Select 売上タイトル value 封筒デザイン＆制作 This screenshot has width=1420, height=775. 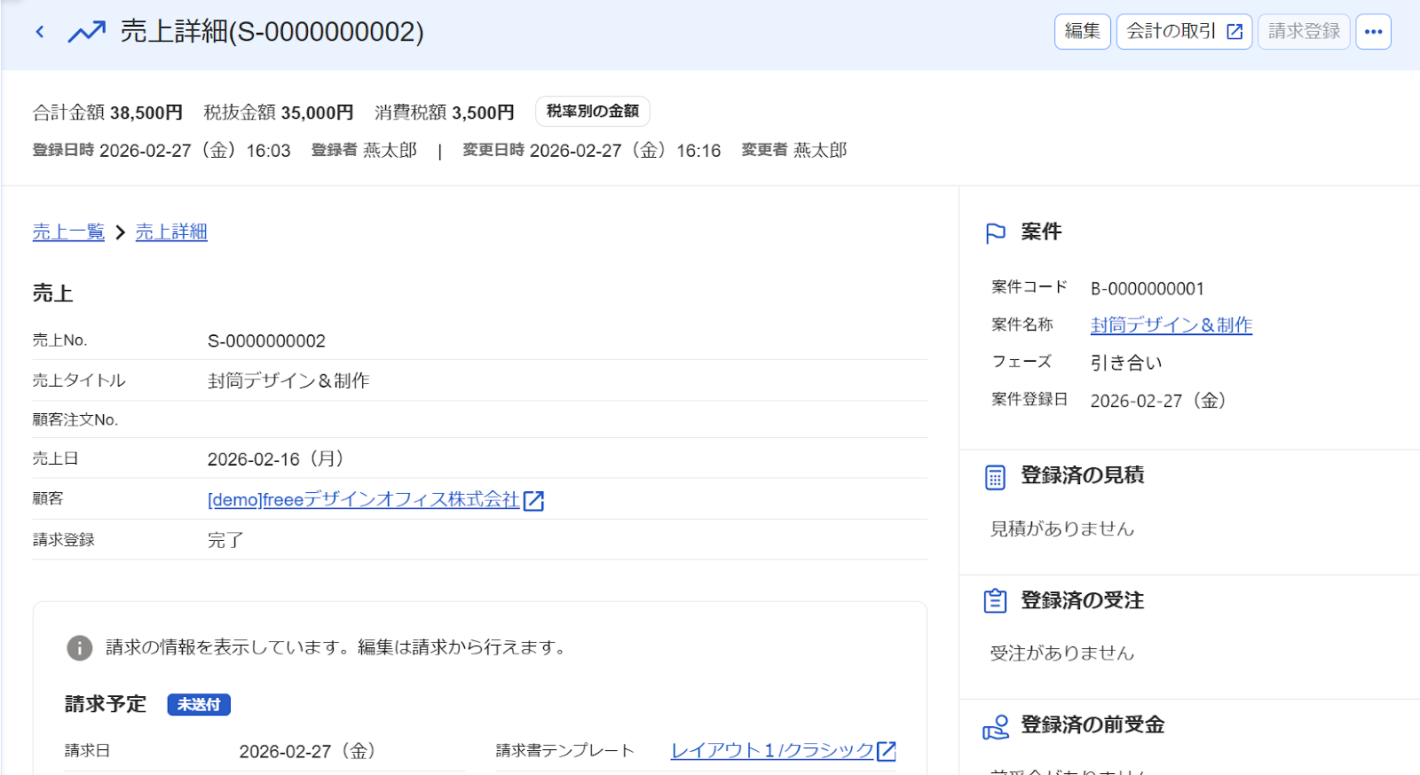[288, 381]
